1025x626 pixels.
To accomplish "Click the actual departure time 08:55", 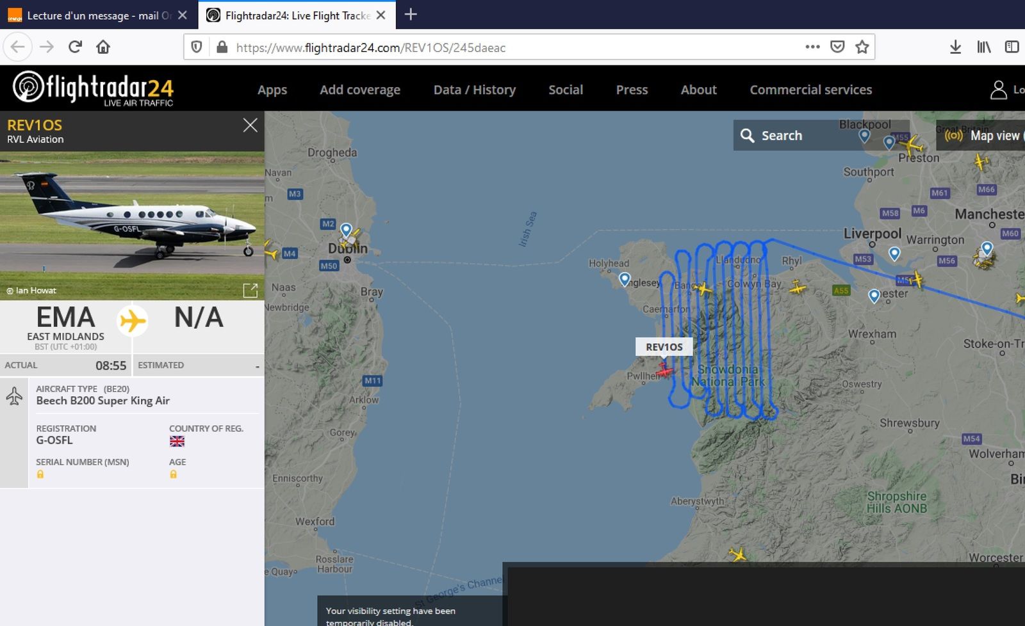I will pos(111,365).
